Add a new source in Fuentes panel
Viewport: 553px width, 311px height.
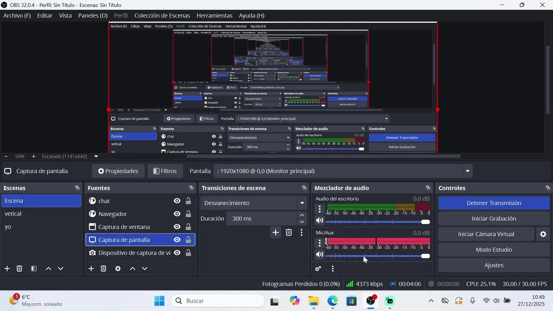click(91, 269)
